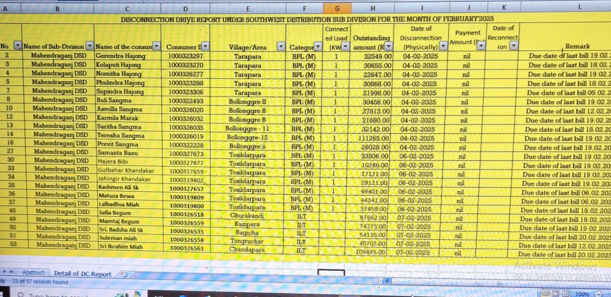The width and height of the screenshot is (611, 297).
Task: Select village cell Tungruchar
Action: tap(247, 241)
